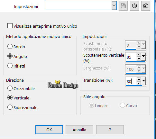Select the Rifletti radio option
Viewport: 156px width, 139px height.
(x=10, y=66)
